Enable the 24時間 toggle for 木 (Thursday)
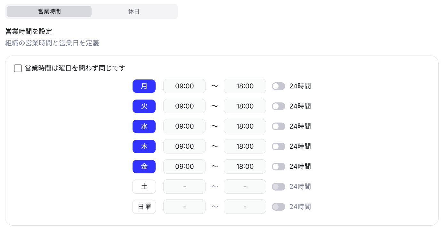The image size is (445, 232). tap(279, 146)
